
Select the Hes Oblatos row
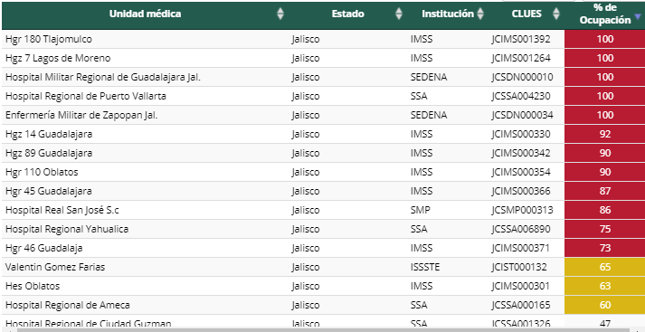click(323, 286)
